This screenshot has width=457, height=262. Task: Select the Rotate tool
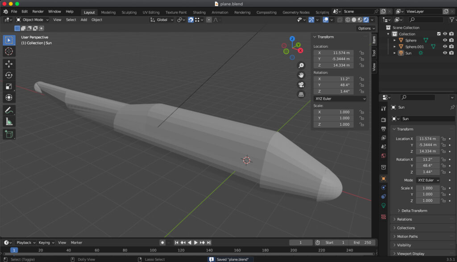click(8, 75)
